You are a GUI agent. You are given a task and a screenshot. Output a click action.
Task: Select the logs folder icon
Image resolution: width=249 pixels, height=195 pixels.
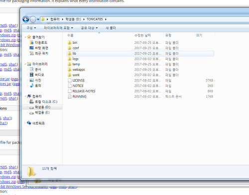pos(70,59)
